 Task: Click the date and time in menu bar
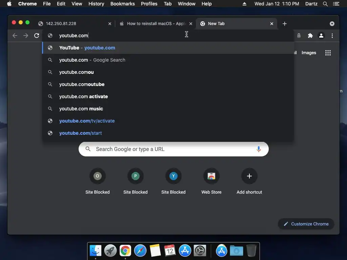(277, 4)
